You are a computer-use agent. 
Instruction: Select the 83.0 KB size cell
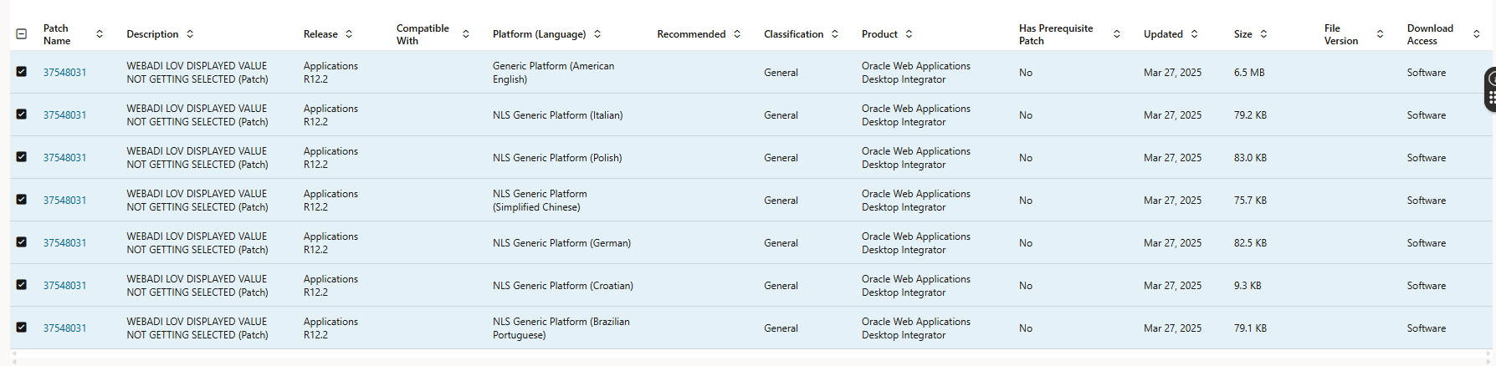point(1250,158)
